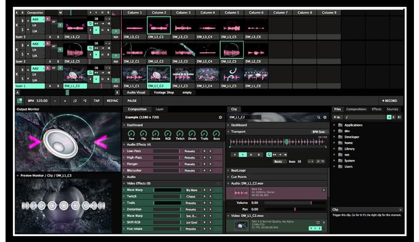Toggle Layer 3 AV button
419x242 pixels.
(x=54, y=22)
